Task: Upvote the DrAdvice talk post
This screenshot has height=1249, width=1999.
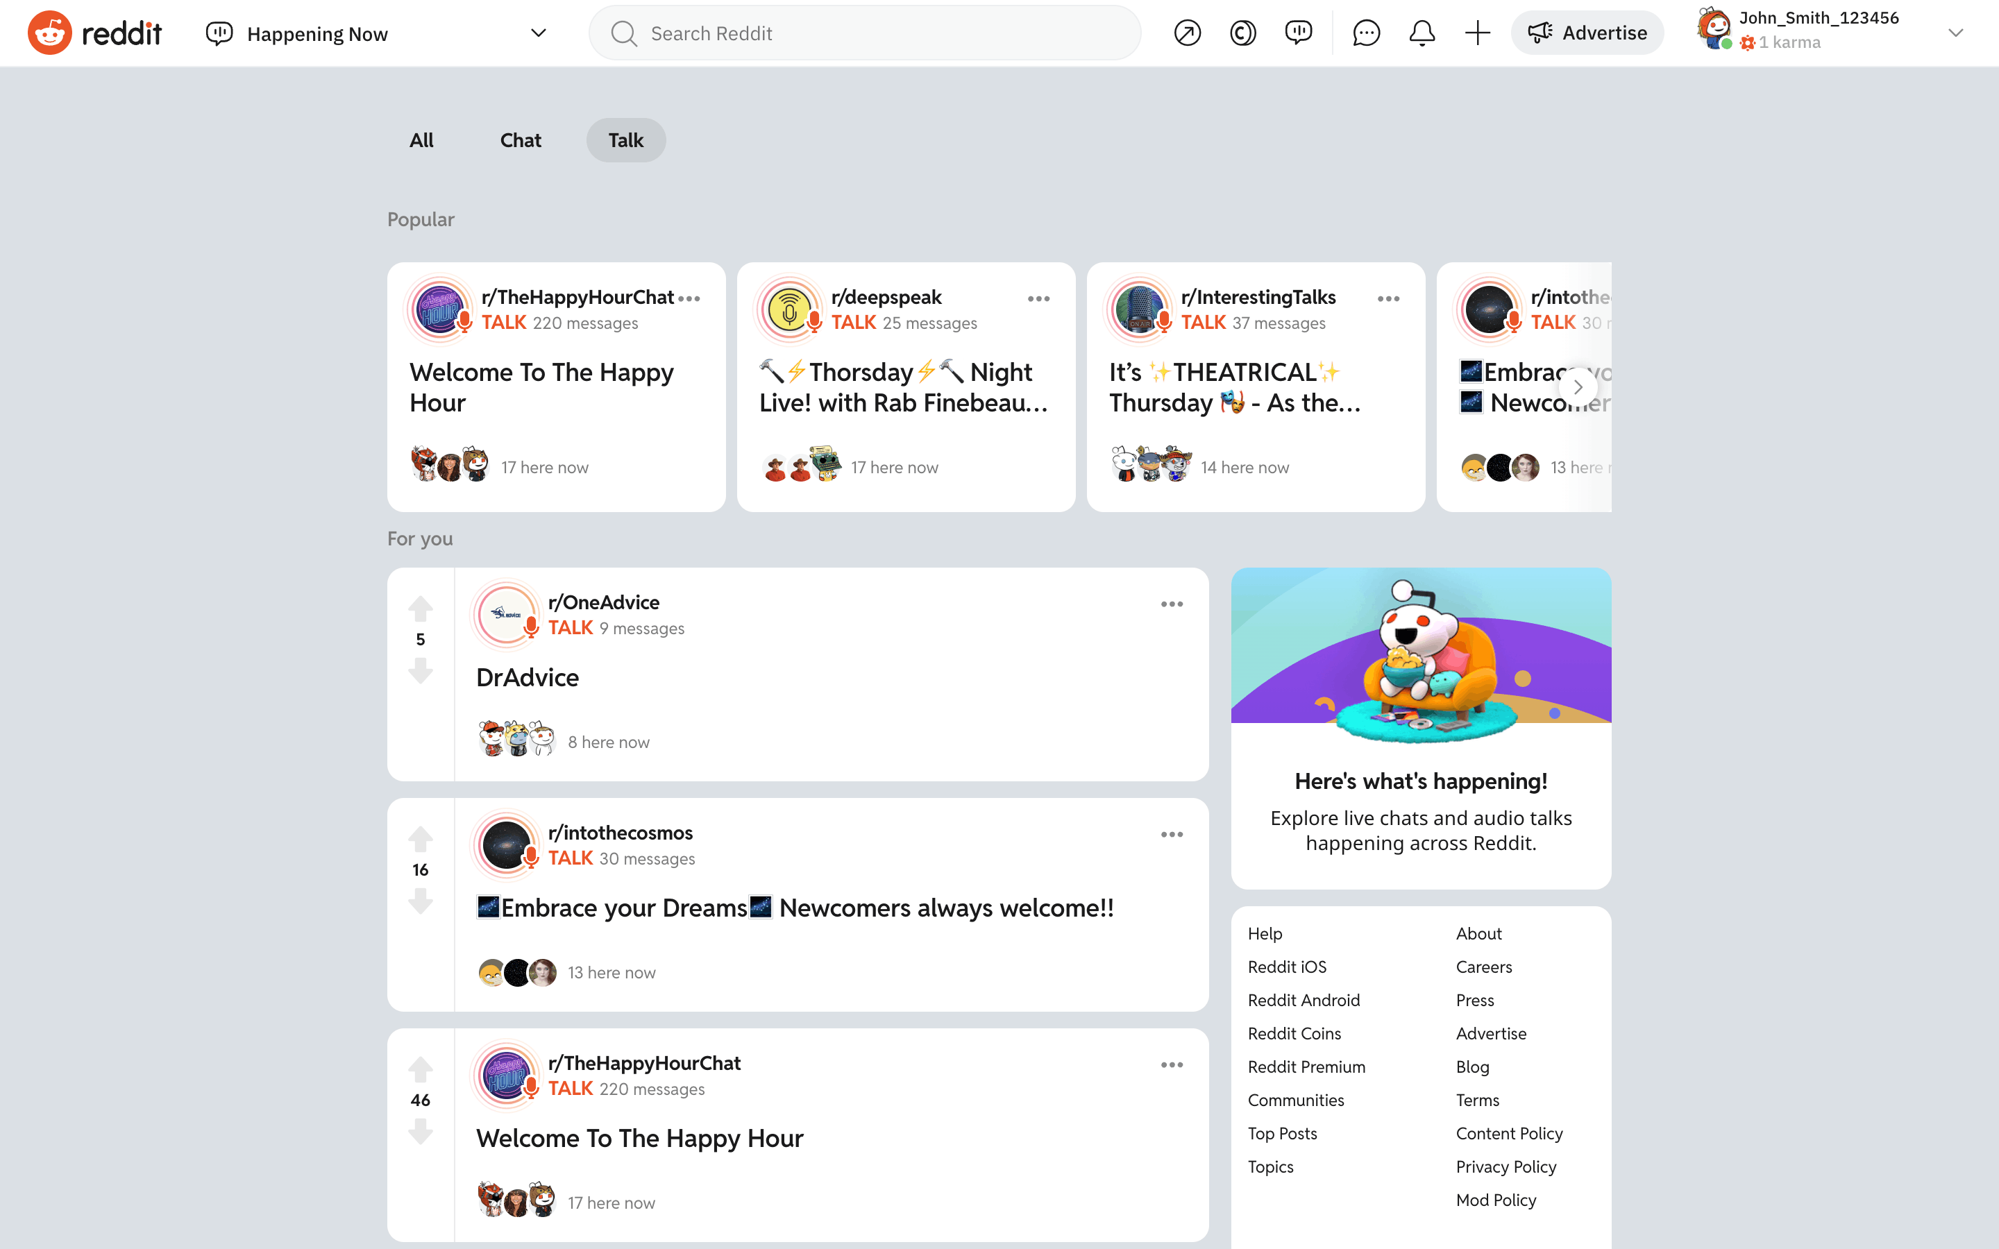Action: tap(421, 609)
